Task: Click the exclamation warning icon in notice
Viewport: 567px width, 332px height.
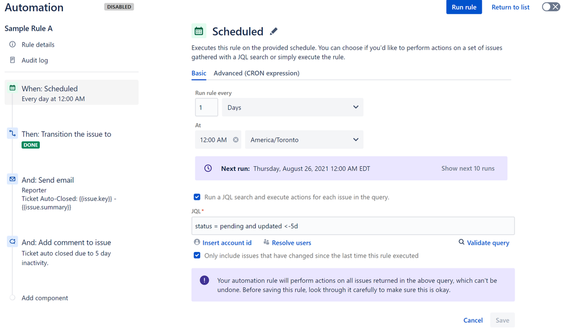Action: click(x=204, y=280)
